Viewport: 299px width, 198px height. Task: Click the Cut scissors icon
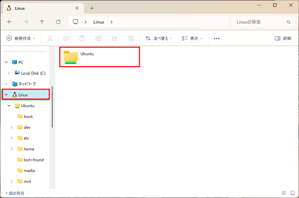[x=50, y=38]
